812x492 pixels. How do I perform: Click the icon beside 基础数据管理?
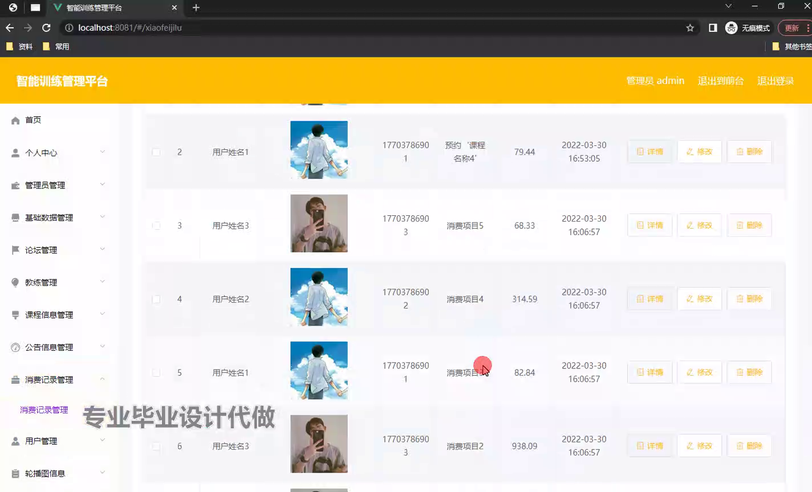click(15, 218)
